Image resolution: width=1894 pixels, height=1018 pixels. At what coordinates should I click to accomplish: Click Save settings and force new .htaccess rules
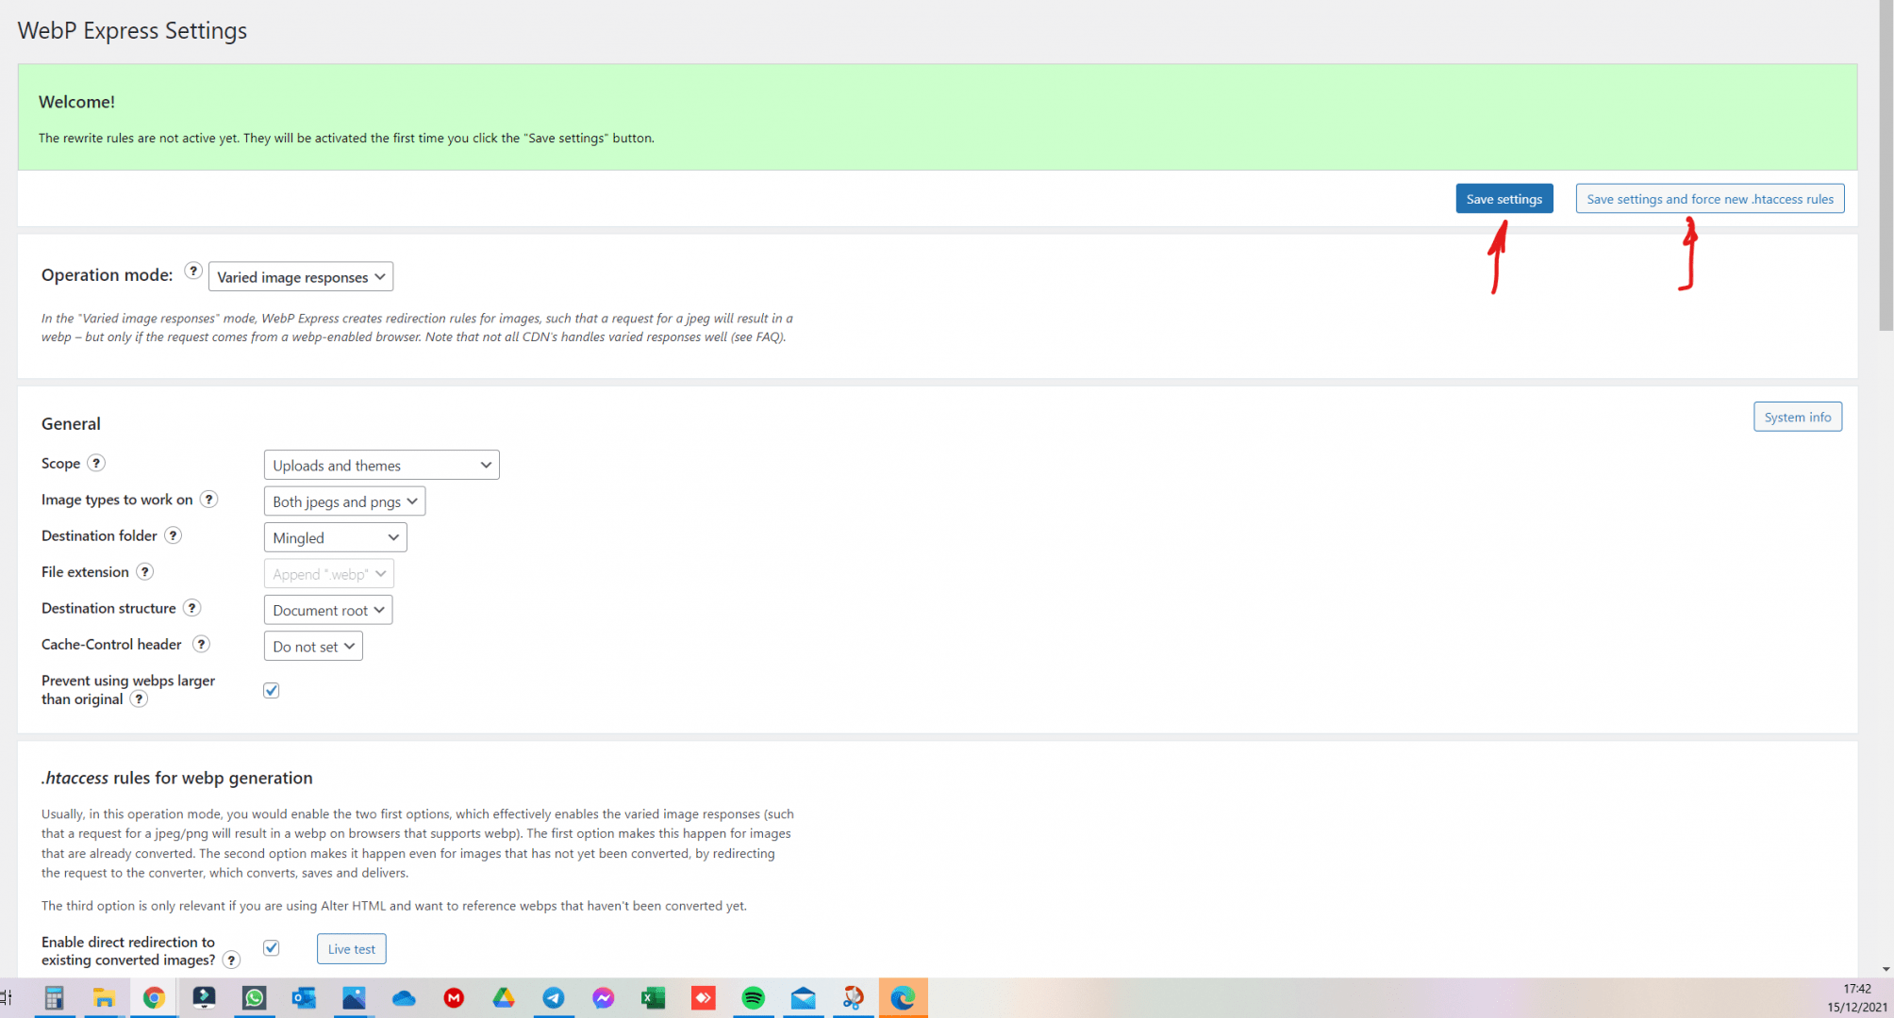[1710, 199]
